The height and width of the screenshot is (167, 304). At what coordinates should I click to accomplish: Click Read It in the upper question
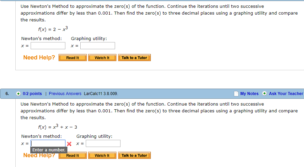(x=73, y=58)
